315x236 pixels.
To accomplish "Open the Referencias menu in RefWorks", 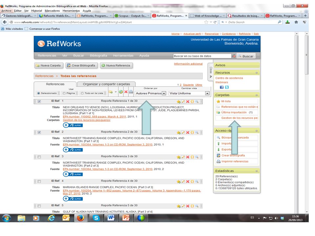I will (47, 56).
